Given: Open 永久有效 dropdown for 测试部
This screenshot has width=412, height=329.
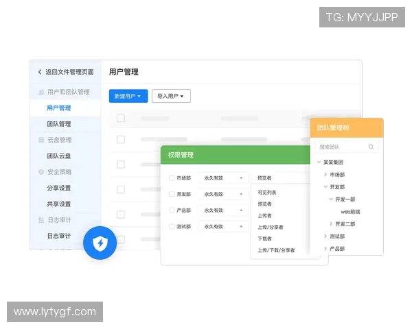Looking at the screenshot, I should click(223, 227).
